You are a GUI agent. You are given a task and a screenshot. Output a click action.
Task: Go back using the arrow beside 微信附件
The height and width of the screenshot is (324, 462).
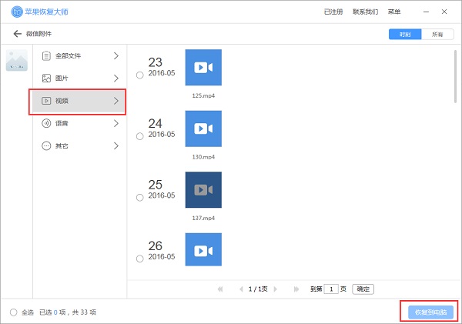pos(18,34)
